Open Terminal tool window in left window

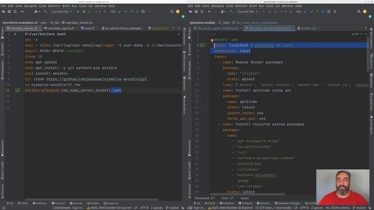click(58, 203)
